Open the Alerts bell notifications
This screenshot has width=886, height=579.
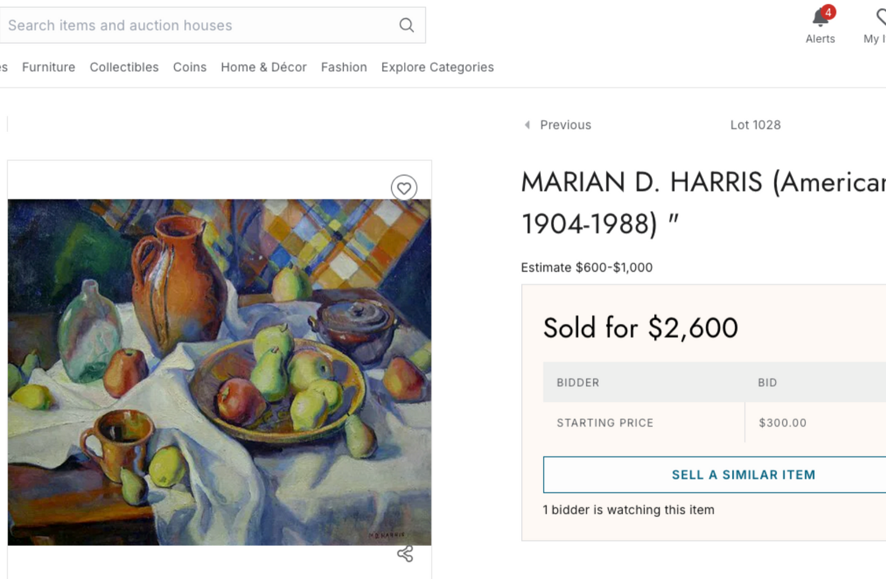pyautogui.click(x=820, y=20)
